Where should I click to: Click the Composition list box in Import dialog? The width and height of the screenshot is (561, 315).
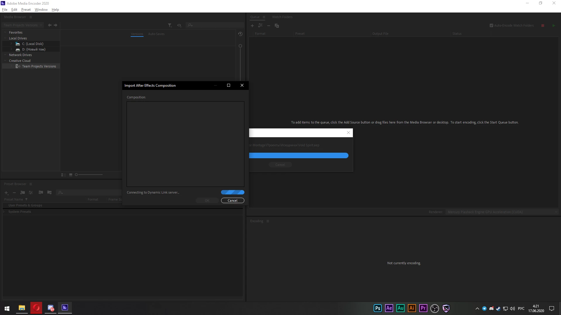185,144
